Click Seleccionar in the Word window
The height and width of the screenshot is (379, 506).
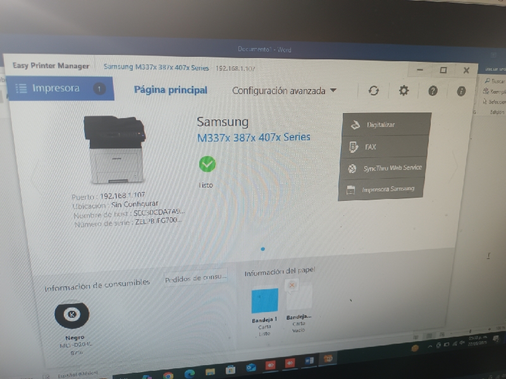pyautogui.click(x=495, y=102)
